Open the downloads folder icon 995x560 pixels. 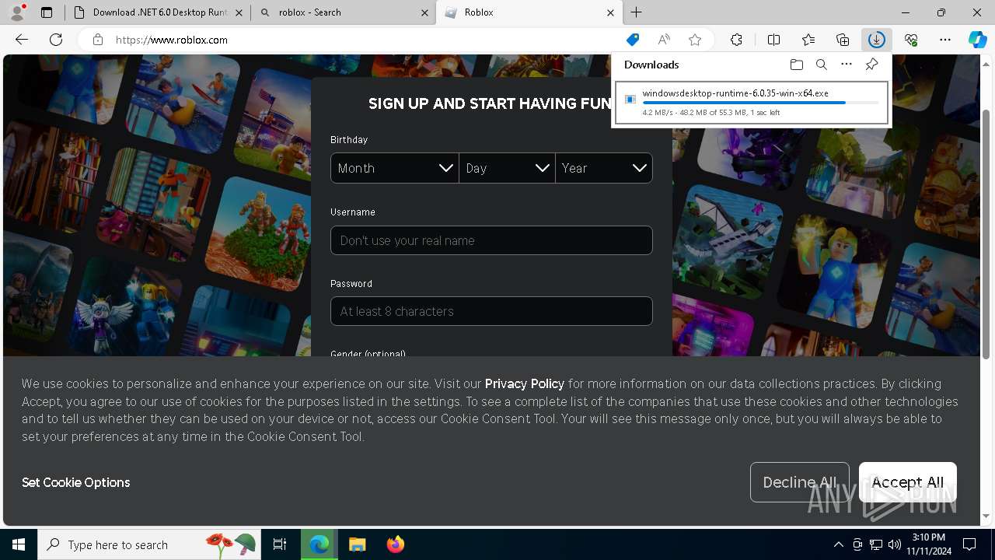coord(796,65)
